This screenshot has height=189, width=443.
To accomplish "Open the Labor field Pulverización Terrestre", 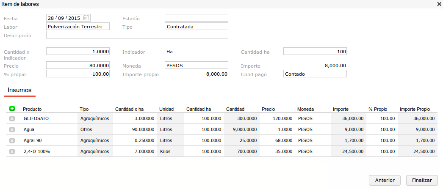I will [78, 26].
